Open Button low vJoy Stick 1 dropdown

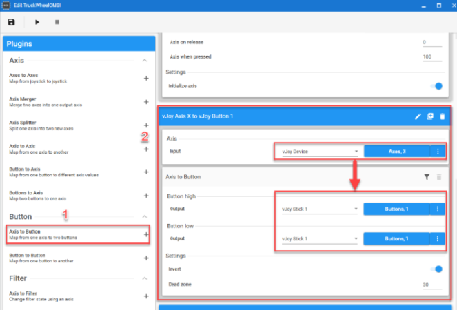point(319,238)
